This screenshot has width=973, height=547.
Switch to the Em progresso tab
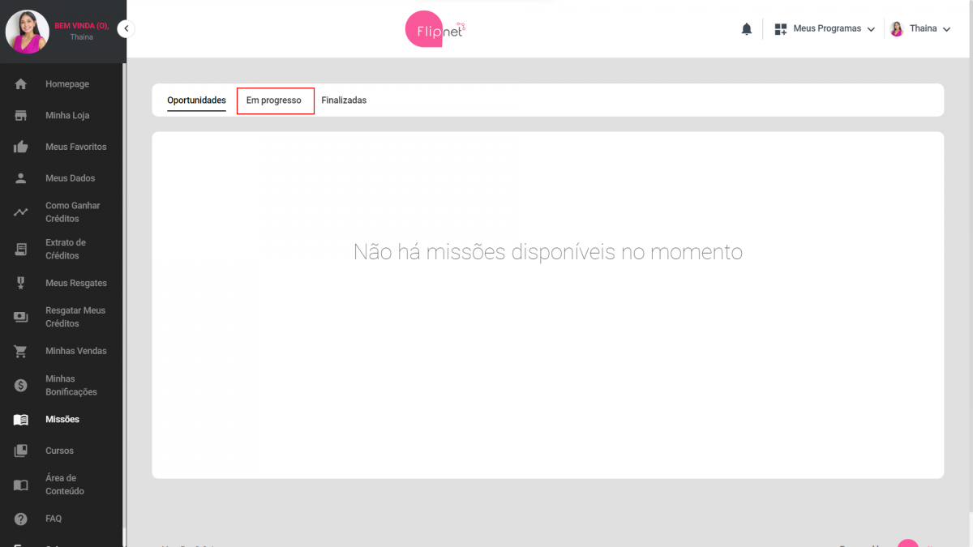coord(275,100)
